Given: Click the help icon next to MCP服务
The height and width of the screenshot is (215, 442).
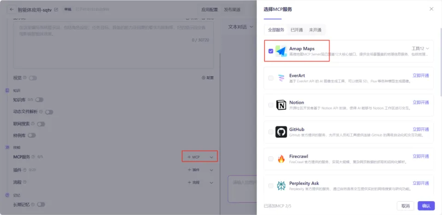Looking at the screenshot, I should (x=33, y=157).
